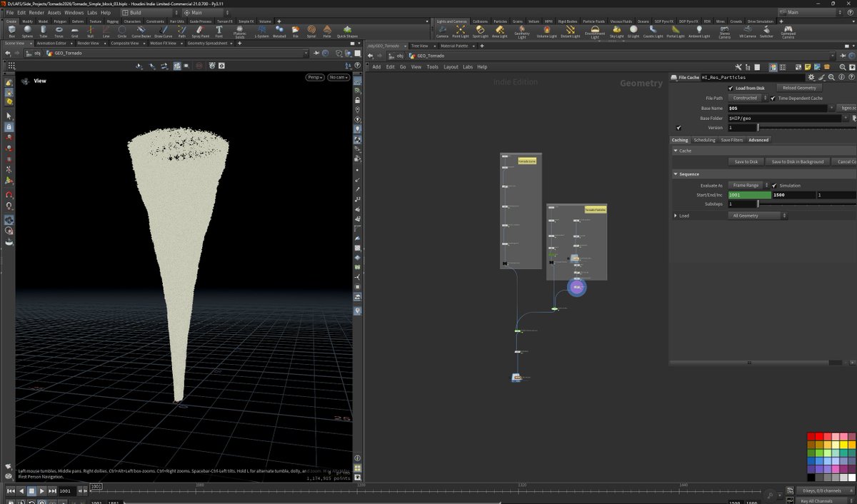Open the Load All Geometry dropdown
The image size is (857, 504).
(x=757, y=216)
